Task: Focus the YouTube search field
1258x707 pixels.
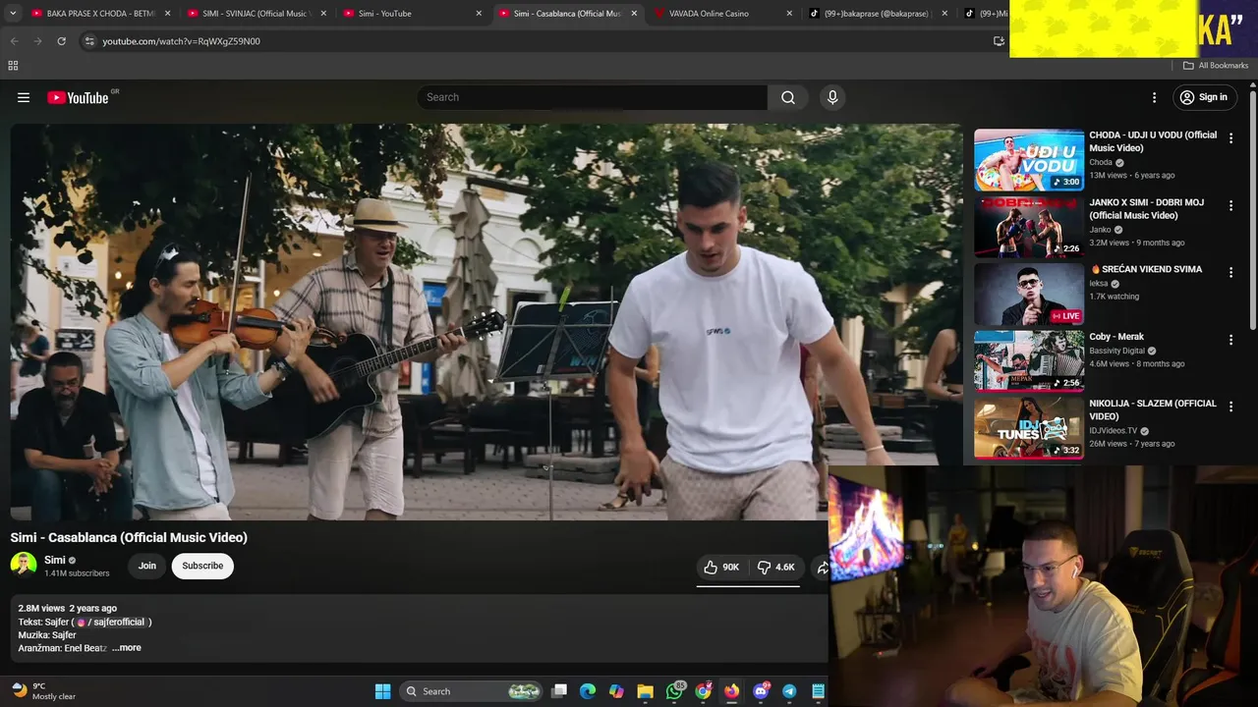Action: click(x=595, y=97)
